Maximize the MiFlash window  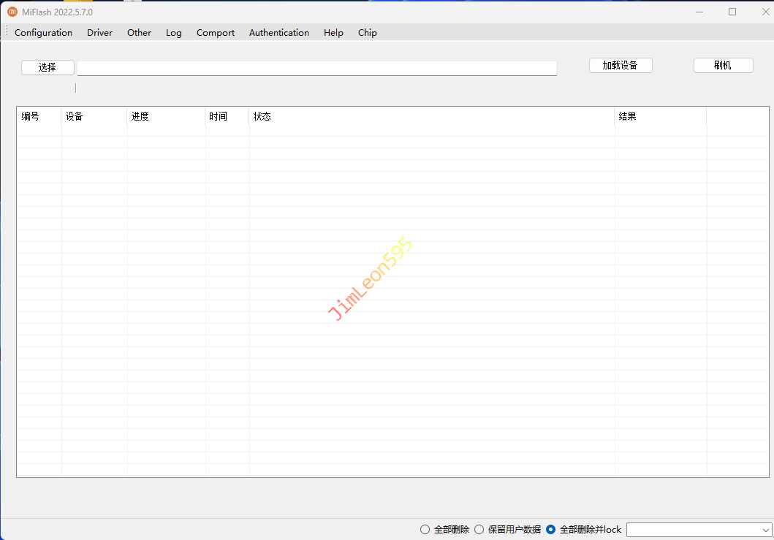pos(732,12)
